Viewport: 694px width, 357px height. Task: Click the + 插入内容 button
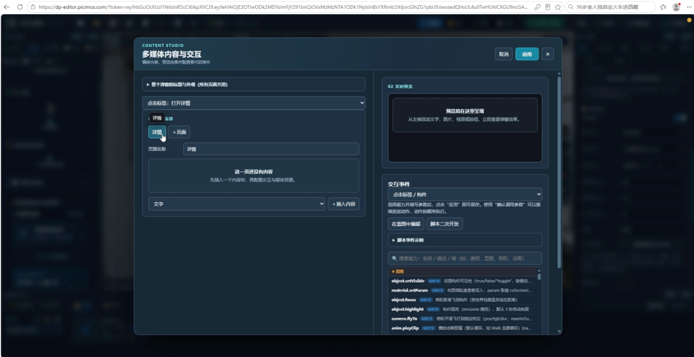[343, 204]
